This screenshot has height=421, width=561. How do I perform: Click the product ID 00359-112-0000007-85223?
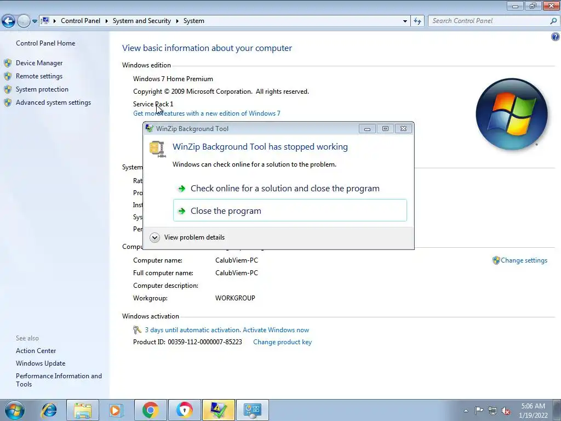205,342
